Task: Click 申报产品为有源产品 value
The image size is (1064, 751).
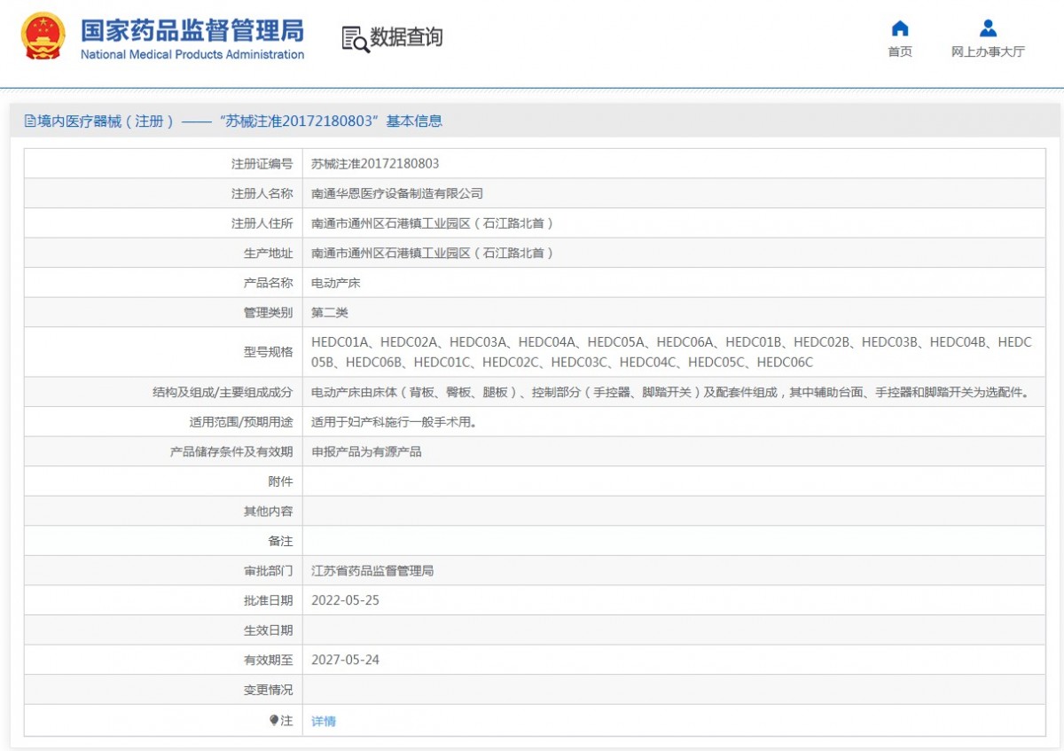Action: pyautogui.click(x=366, y=452)
